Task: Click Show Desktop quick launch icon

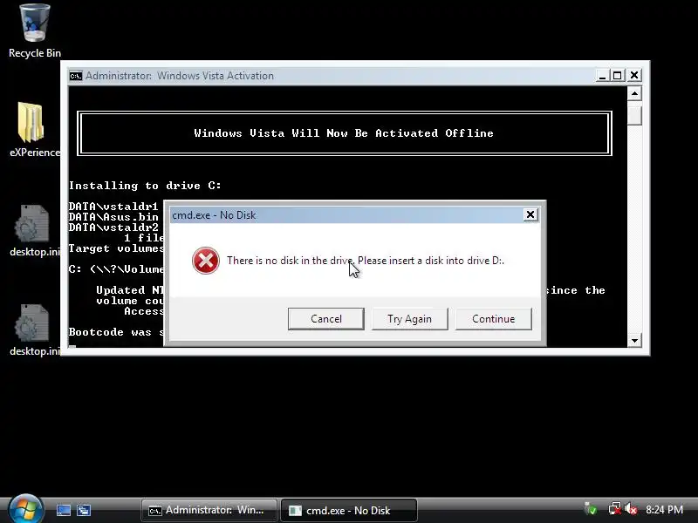Action: tap(63, 510)
